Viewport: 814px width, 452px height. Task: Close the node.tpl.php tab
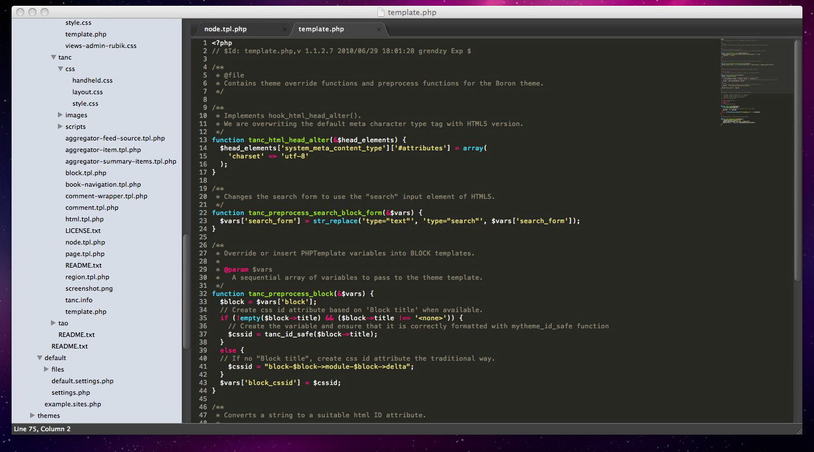point(284,29)
